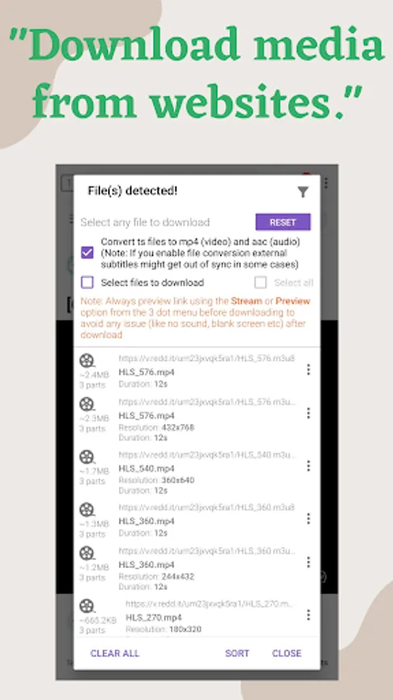Open three-dot menu for HLS_360.mp4 244x432
Image resolution: width=393 pixels, height=700 pixels.
(x=308, y=562)
